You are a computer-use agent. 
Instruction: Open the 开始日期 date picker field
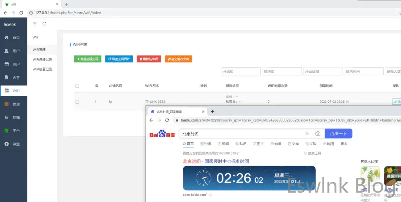pos(322,72)
